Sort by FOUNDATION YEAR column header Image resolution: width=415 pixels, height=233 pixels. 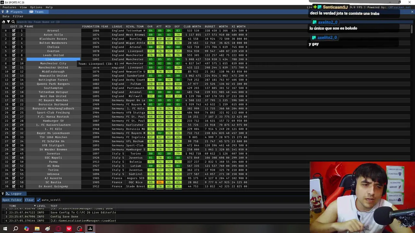click(95, 27)
